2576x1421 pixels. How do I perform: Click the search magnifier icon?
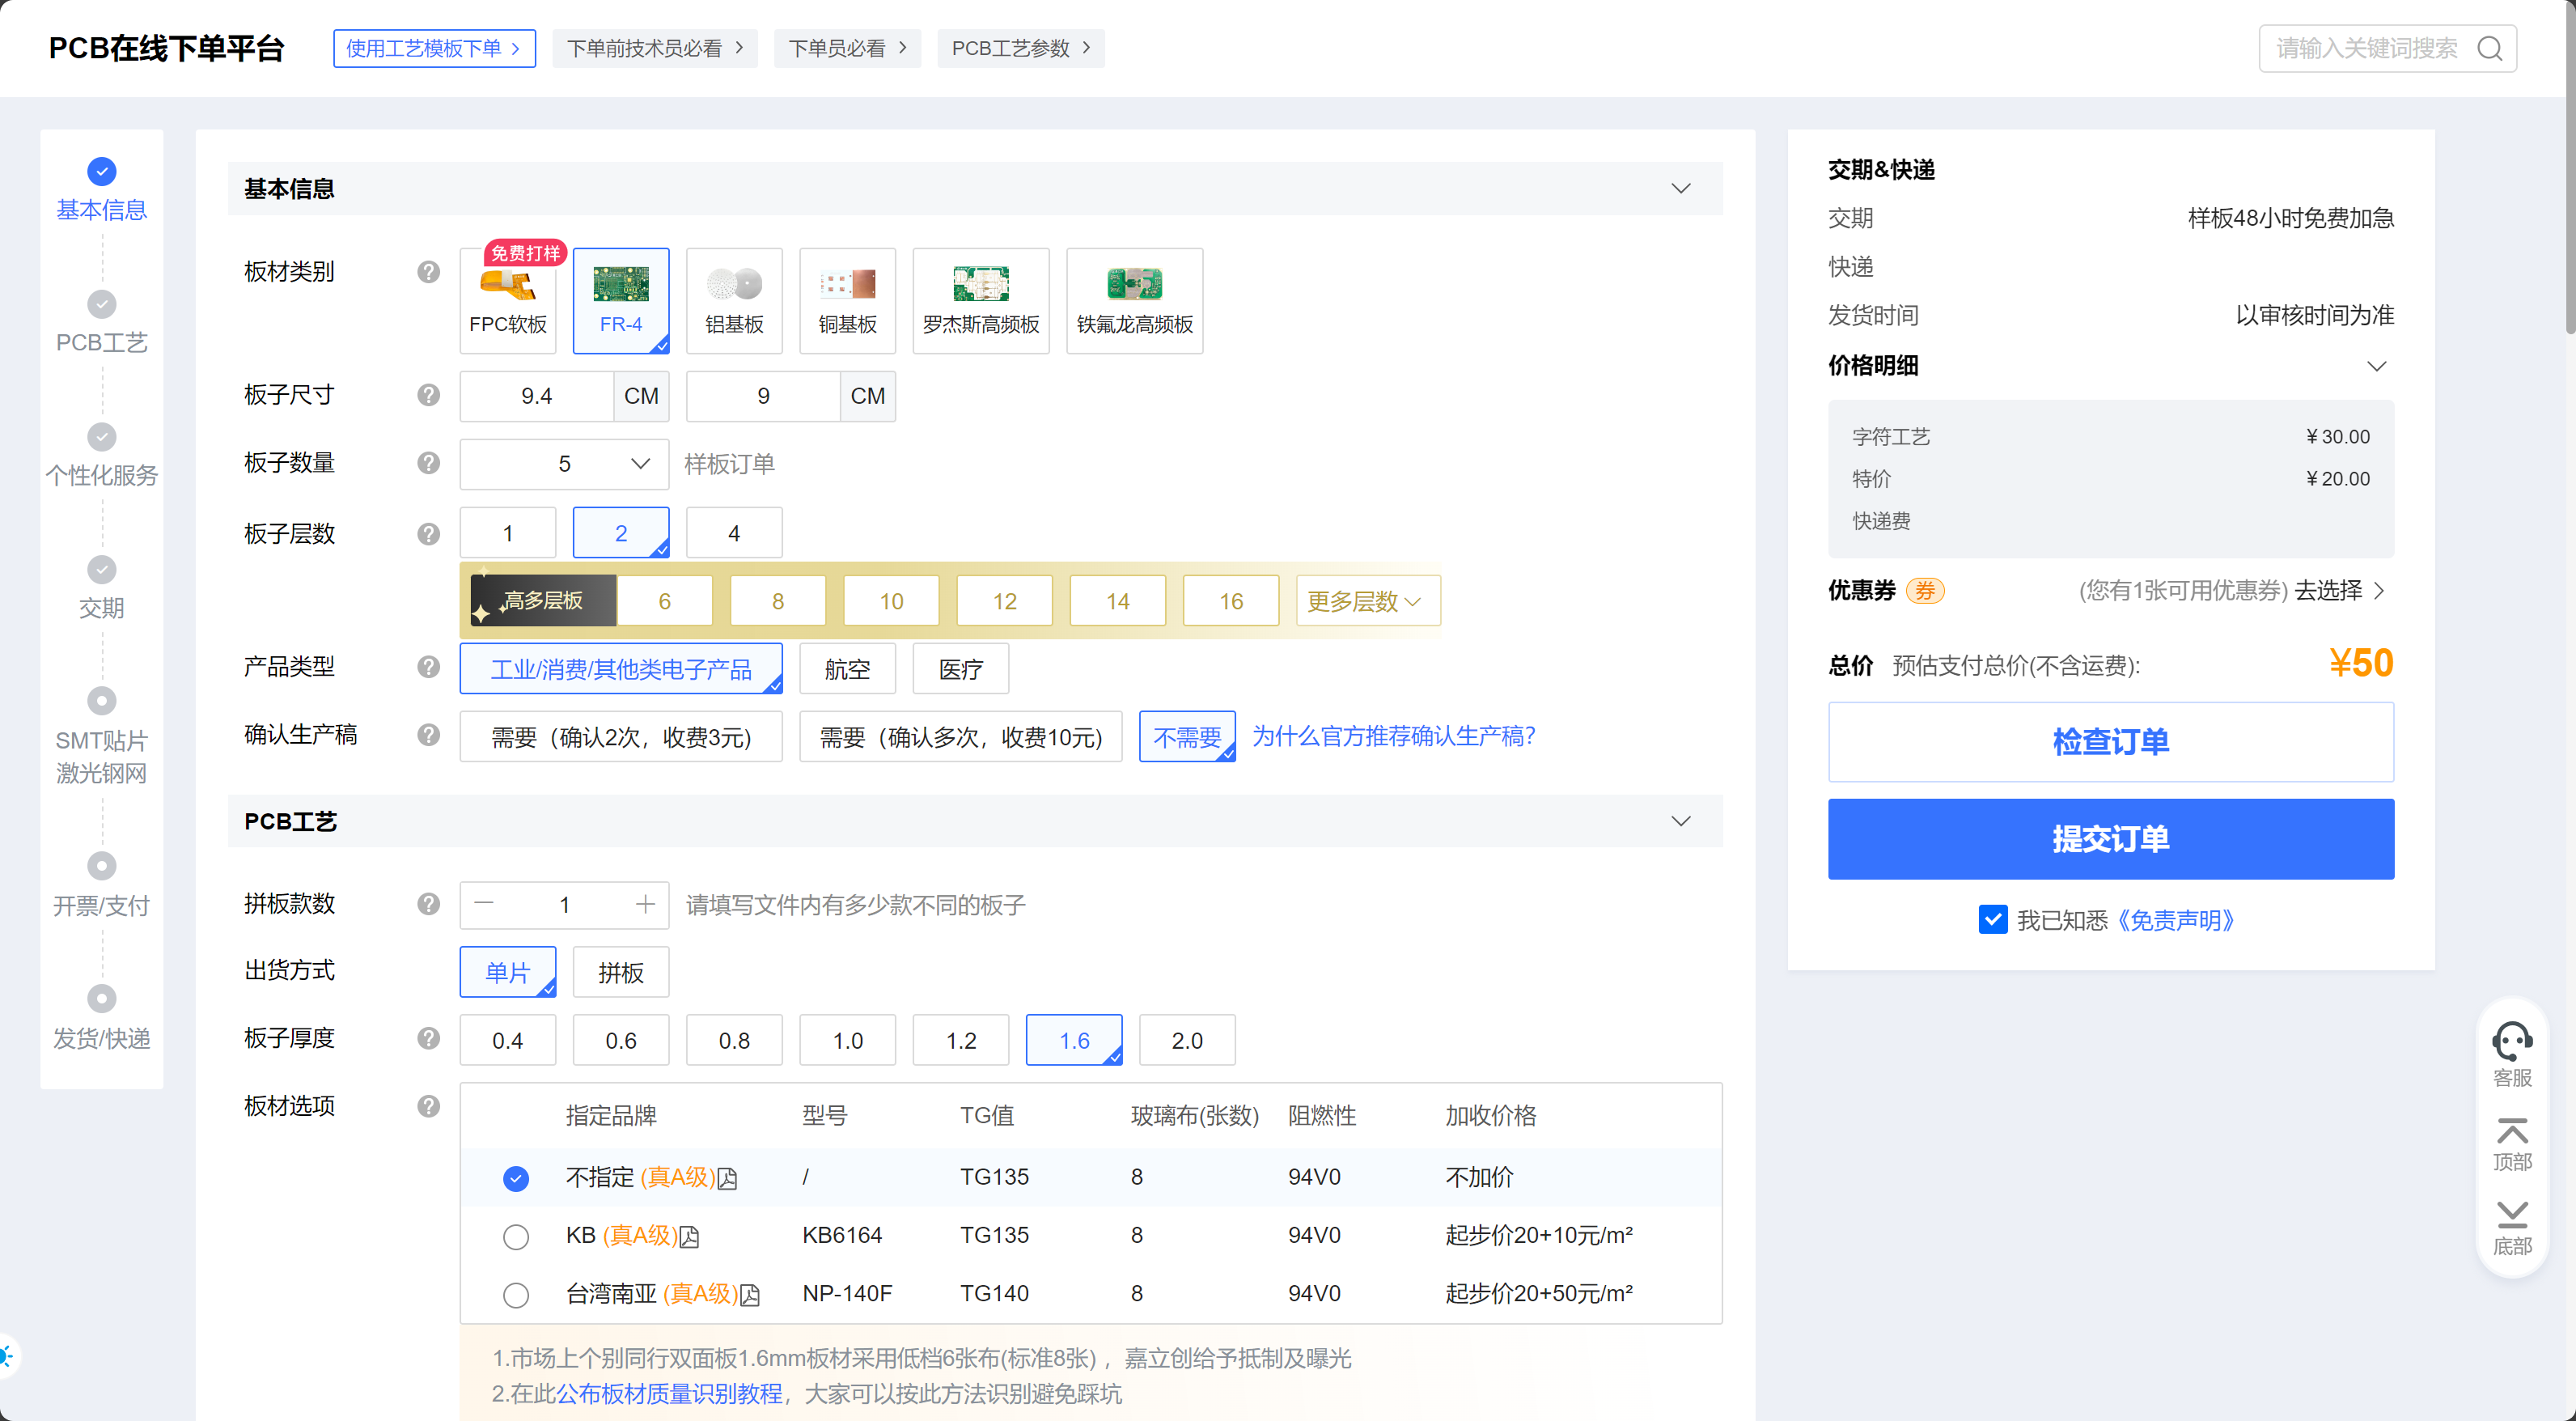coord(2489,49)
